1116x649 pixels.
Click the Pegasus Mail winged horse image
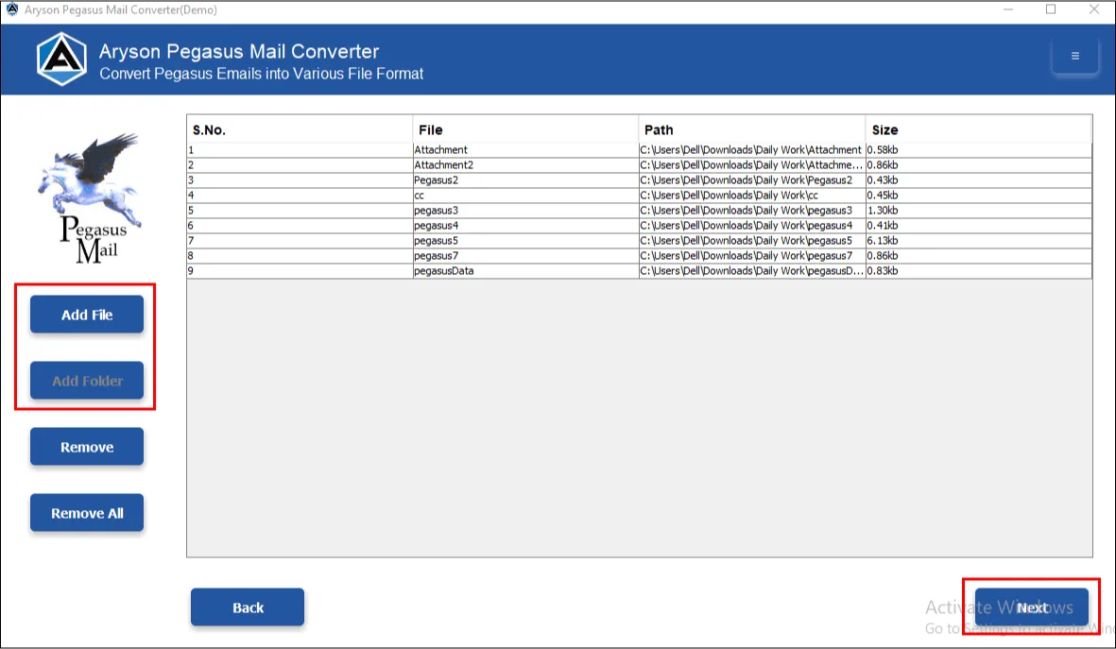[92, 197]
